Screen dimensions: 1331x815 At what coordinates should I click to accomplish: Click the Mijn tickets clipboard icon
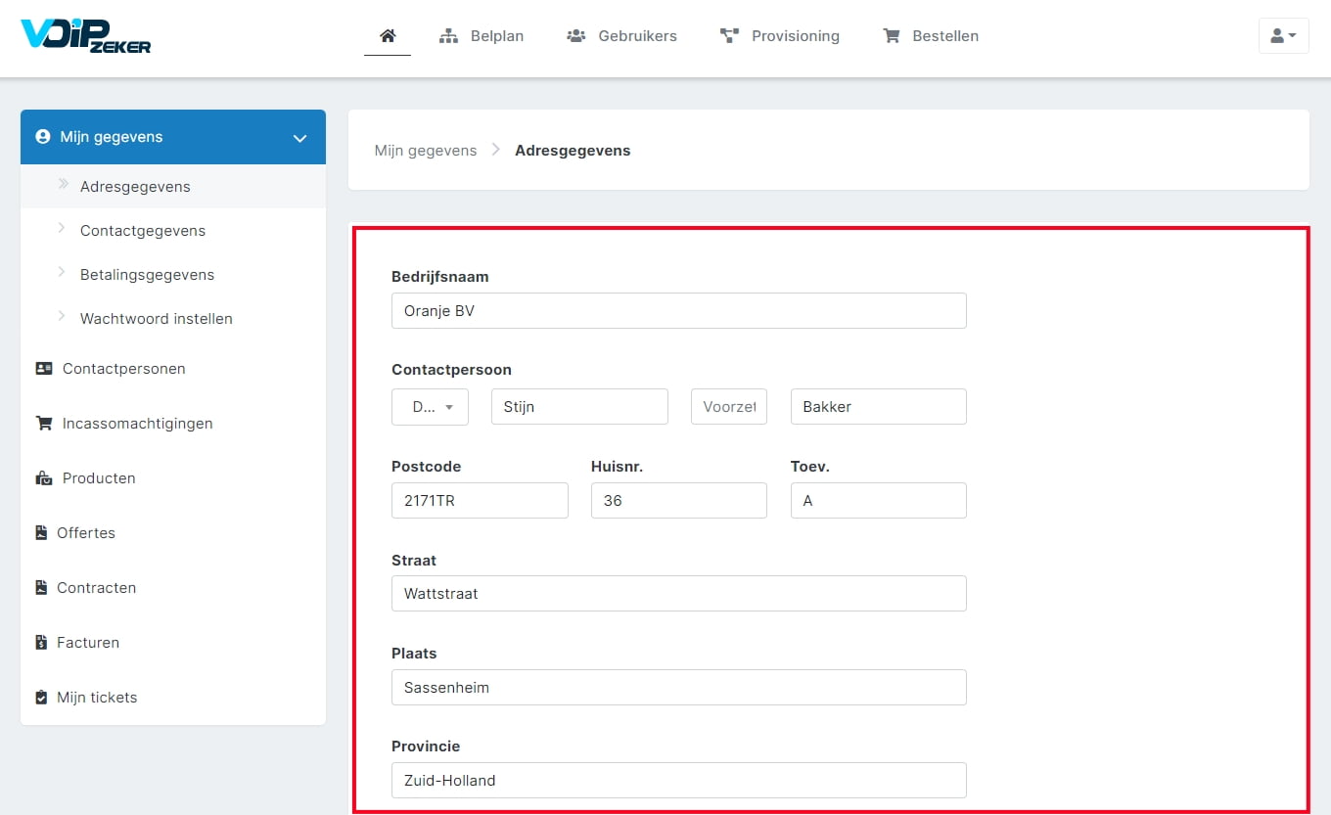point(41,698)
